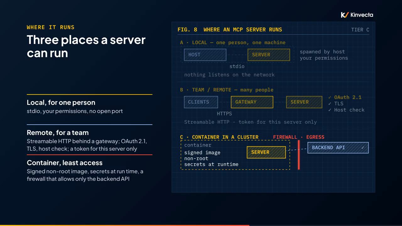Click the slide title 'Three places a server can run'
The image size is (402, 226).
pyautogui.click(x=86, y=46)
